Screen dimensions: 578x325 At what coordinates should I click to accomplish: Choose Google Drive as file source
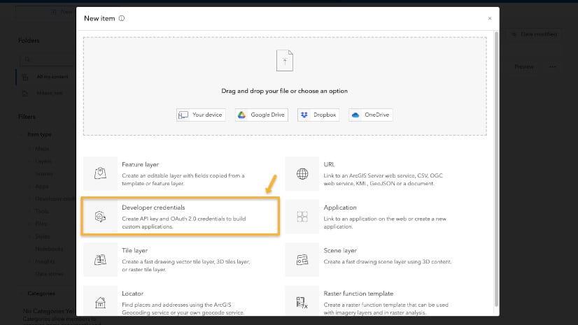pyautogui.click(x=261, y=115)
